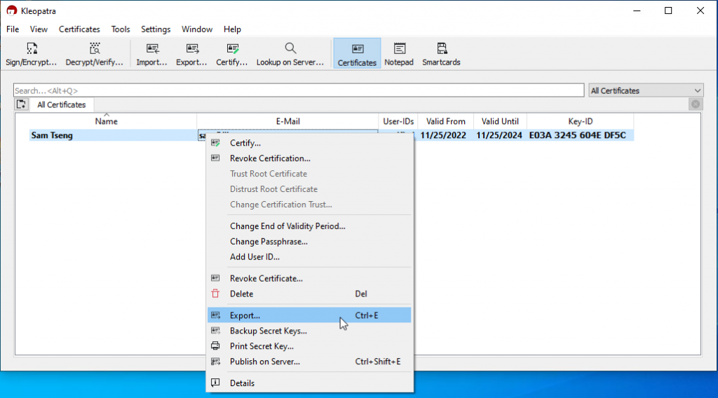This screenshot has width=718, height=398.
Task: Choose Change Passphrase... menu entry
Action: tap(309, 242)
